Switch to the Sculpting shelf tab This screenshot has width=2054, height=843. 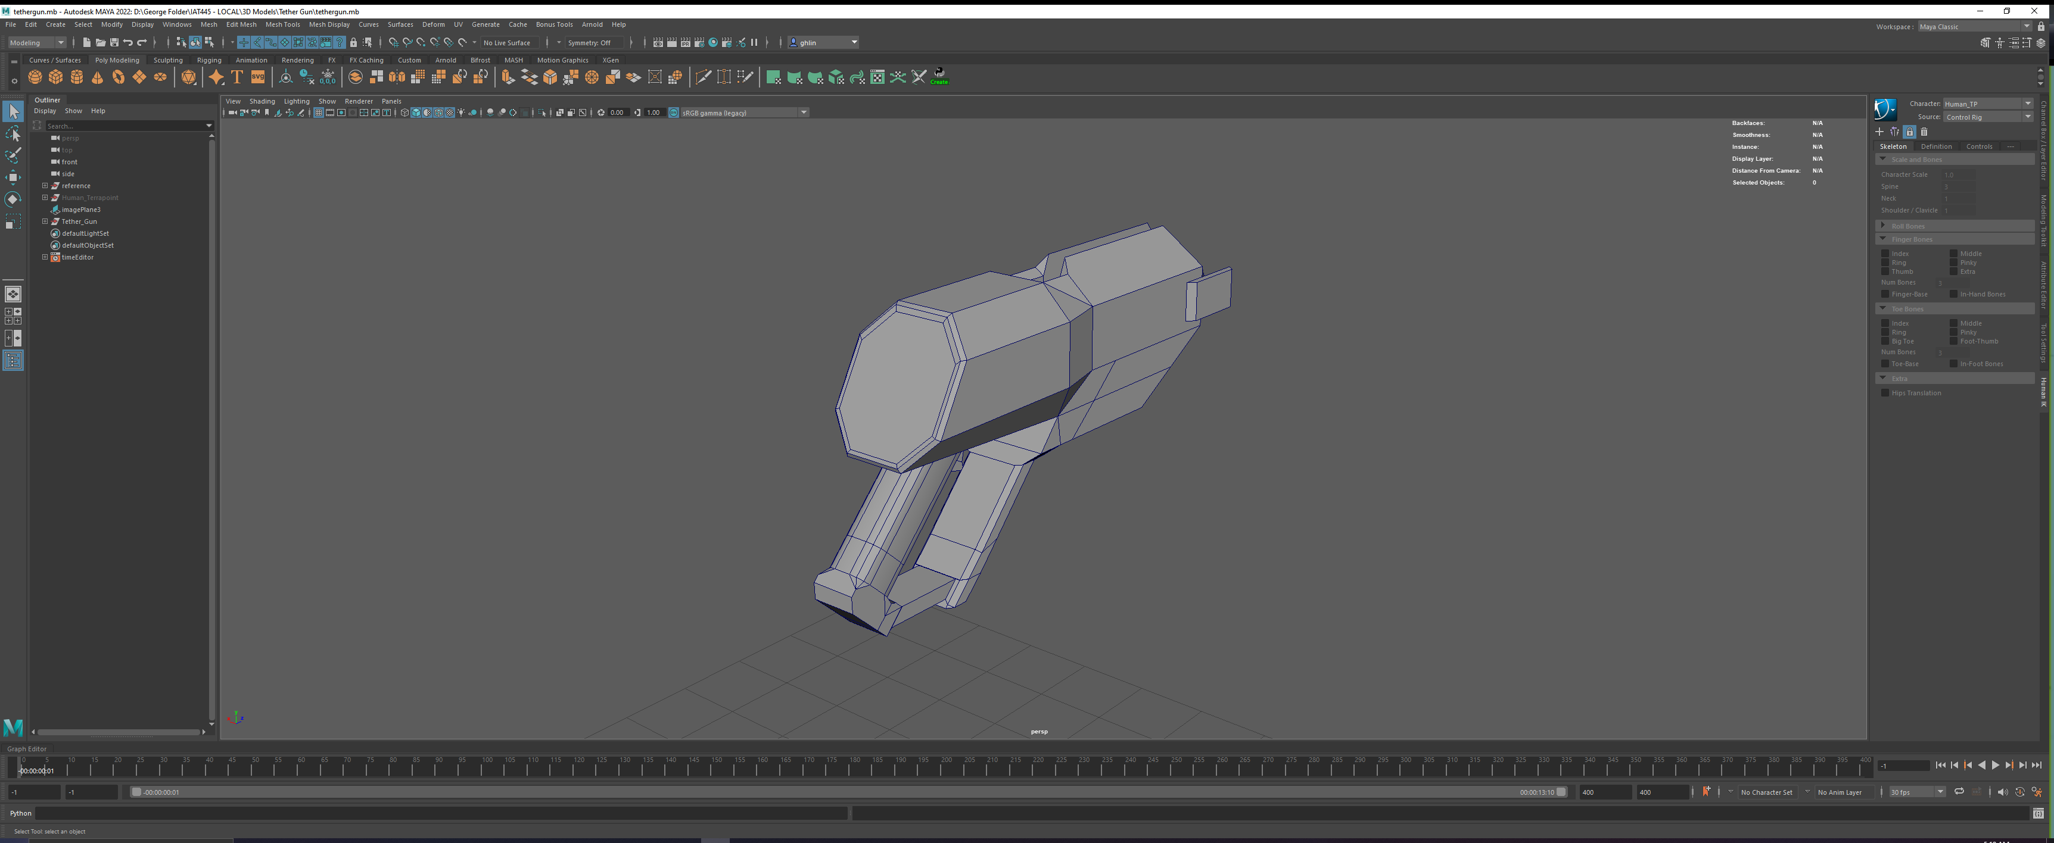(167, 60)
